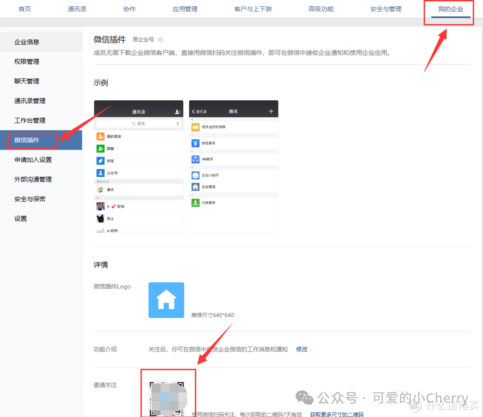Open the 协作 navigation tab

click(x=129, y=9)
